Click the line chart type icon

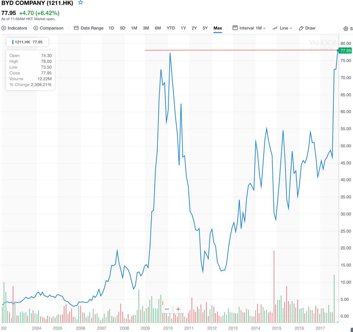pyautogui.click(x=275, y=28)
